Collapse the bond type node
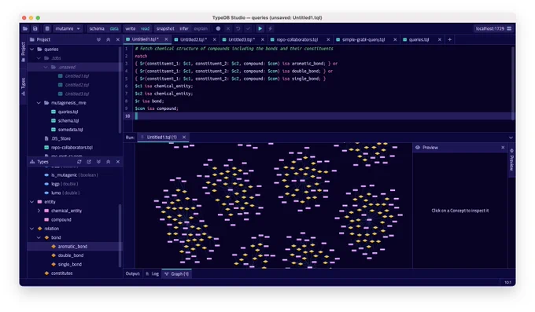Image resolution: width=535 pixels, height=312 pixels. coord(39,237)
